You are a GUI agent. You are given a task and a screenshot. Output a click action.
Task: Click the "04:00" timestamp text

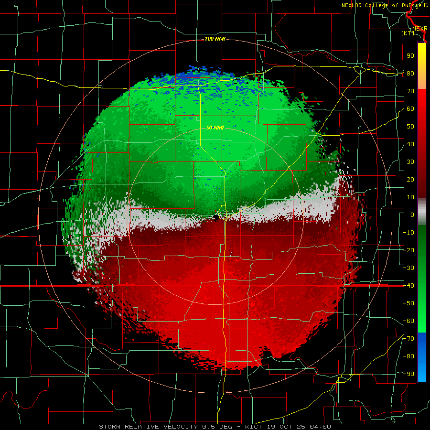click(320, 427)
